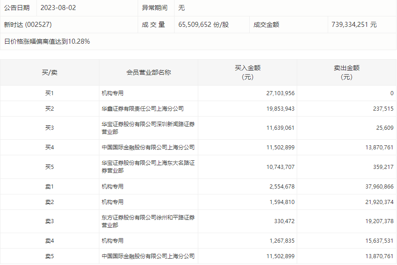The image size is (397, 265).
Task: Select buy amount 1,594,810
Action: click(x=282, y=202)
